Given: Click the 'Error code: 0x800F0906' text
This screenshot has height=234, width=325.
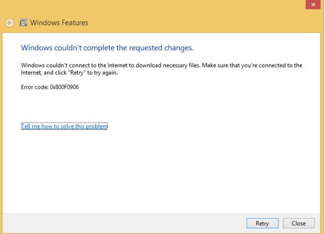Looking at the screenshot, I should (50, 87).
